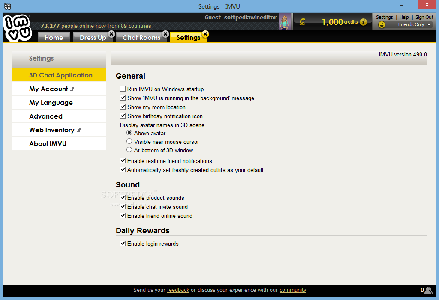
Task: Open My Account in sidebar
Action: click(59, 89)
